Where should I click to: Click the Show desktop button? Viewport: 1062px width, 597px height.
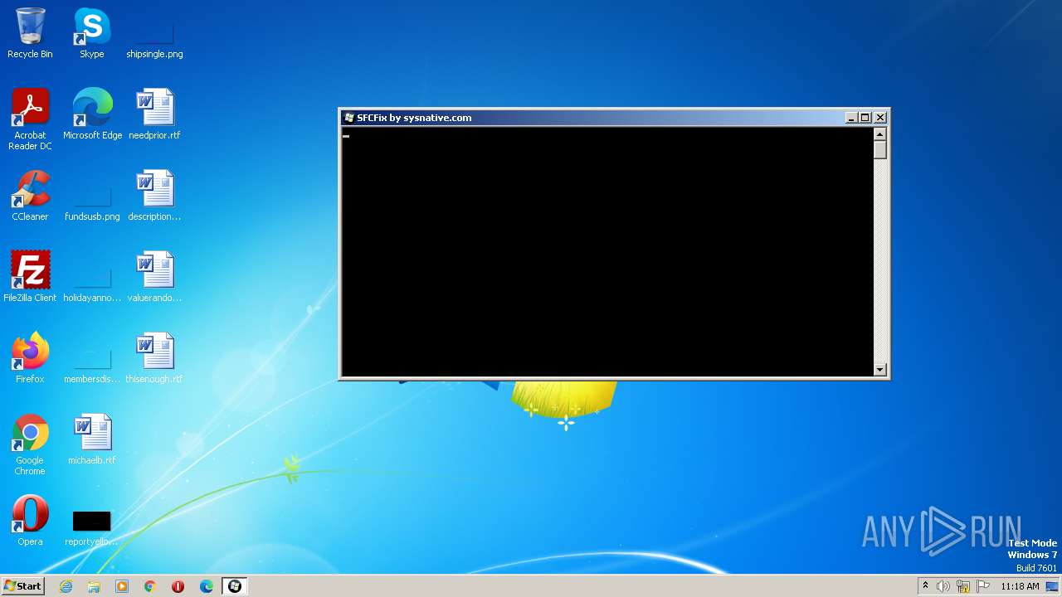tap(1052, 586)
